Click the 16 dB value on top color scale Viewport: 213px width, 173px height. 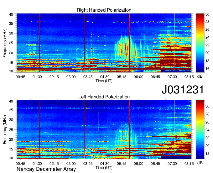207,69
